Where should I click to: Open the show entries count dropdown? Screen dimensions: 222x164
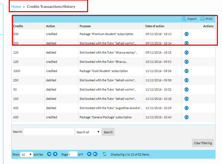point(27,154)
